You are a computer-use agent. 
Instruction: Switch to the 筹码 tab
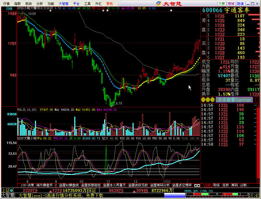coord(234,185)
